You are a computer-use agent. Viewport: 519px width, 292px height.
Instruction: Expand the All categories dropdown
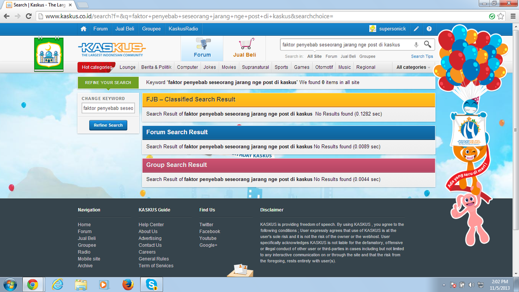click(x=413, y=67)
